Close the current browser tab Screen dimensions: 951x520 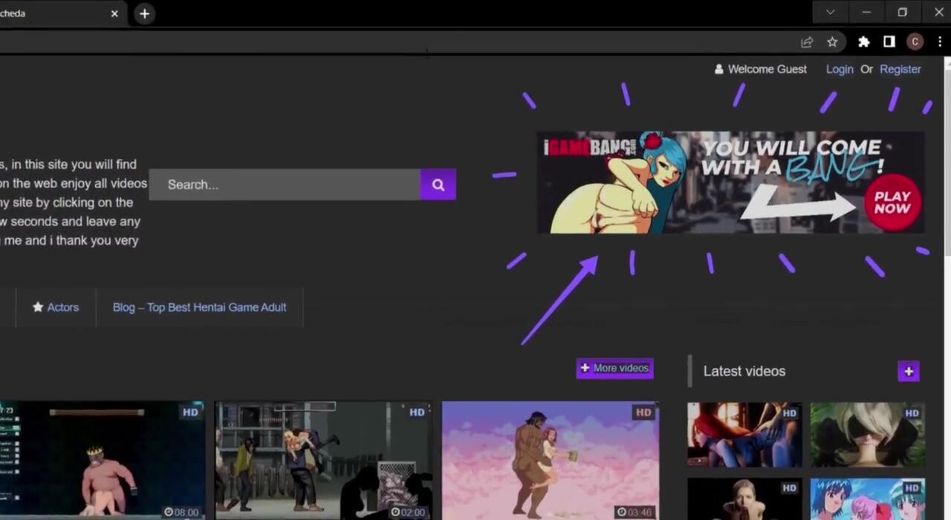(x=114, y=13)
